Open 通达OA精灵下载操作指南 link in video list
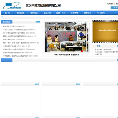Image resolution: width=118 pixels, height=118 pixels. pos(103,49)
